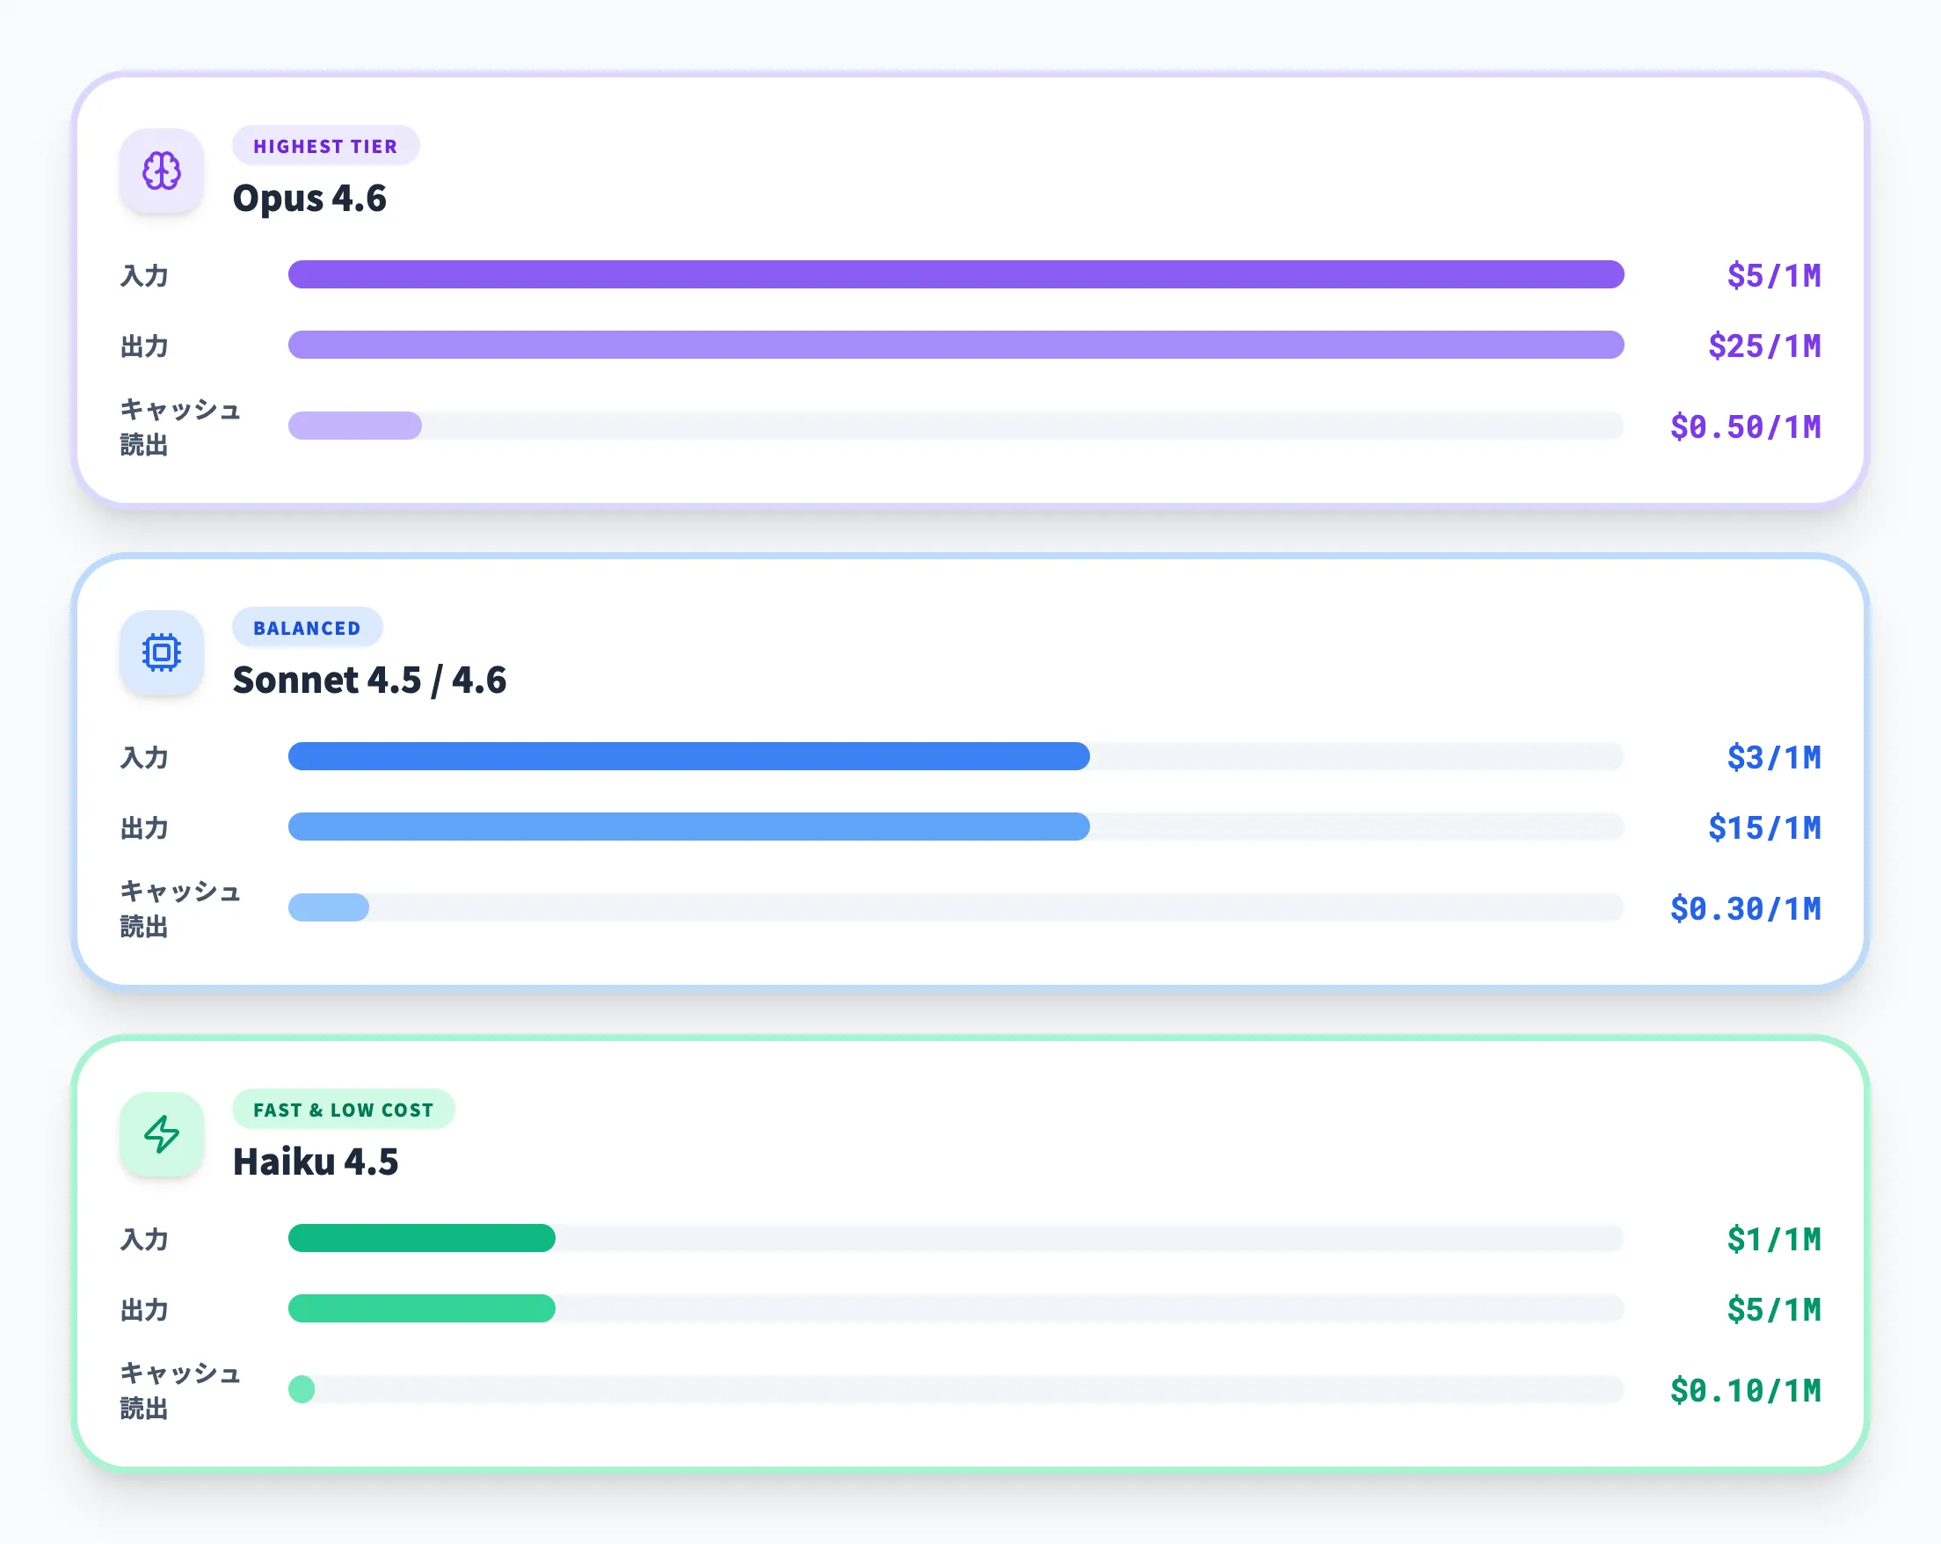Click the chip icon for Sonnet
Screen dimensions: 1941x1544
[x=161, y=652]
